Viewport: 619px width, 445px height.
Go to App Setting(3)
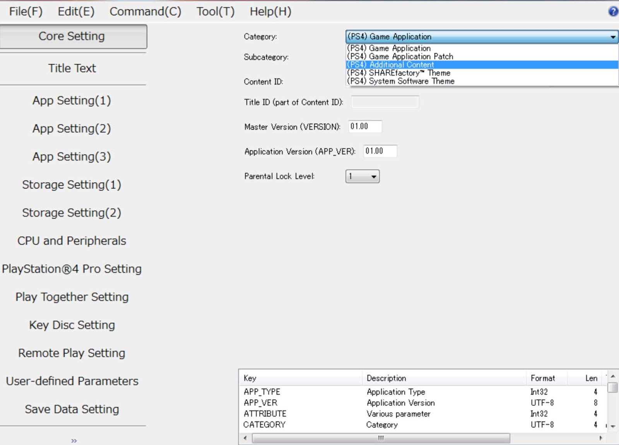pos(72,156)
